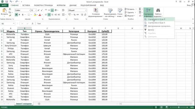Choose Сортировка от Я до А

coord(159,23)
